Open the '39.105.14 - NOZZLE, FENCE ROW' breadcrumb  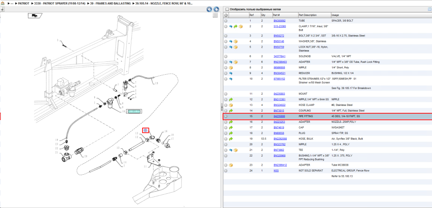(x=164, y=3)
